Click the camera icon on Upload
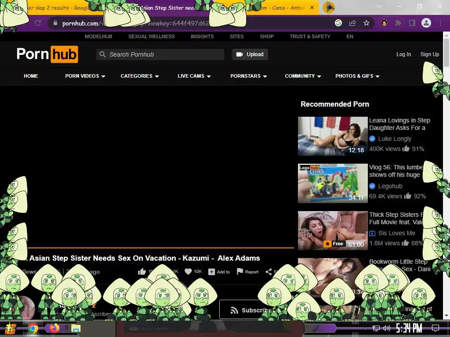The height and width of the screenshot is (337, 450). pos(240,54)
